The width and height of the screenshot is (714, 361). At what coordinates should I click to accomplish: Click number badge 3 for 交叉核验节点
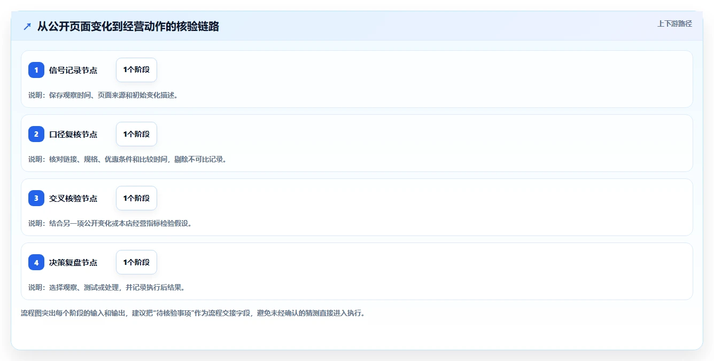tap(36, 198)
